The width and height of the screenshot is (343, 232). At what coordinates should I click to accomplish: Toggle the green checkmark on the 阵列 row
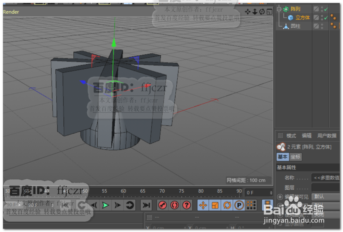[x=326, y=9]
